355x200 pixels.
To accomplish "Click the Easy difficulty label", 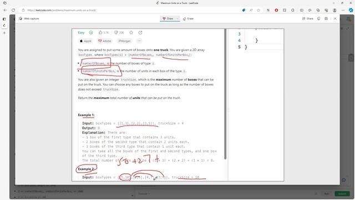I will (81, 33).
